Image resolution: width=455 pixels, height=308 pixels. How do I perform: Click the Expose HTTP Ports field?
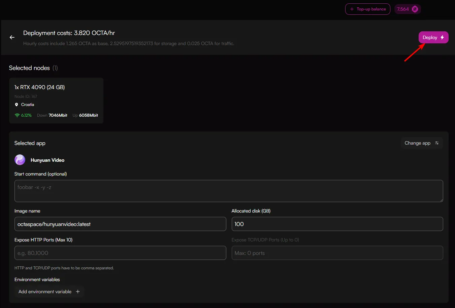coord(120,253)
